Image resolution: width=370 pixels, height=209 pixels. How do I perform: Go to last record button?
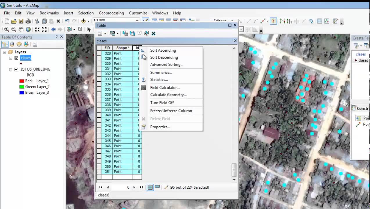[x=141, y=187]
